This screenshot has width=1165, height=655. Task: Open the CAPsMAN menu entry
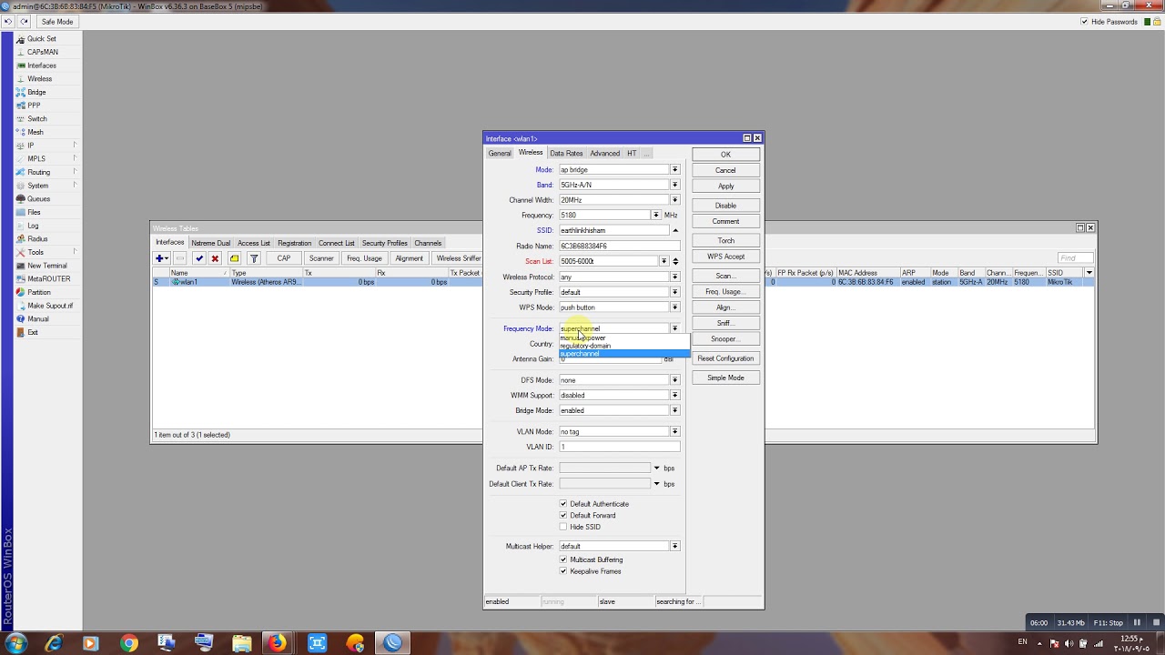42,52
